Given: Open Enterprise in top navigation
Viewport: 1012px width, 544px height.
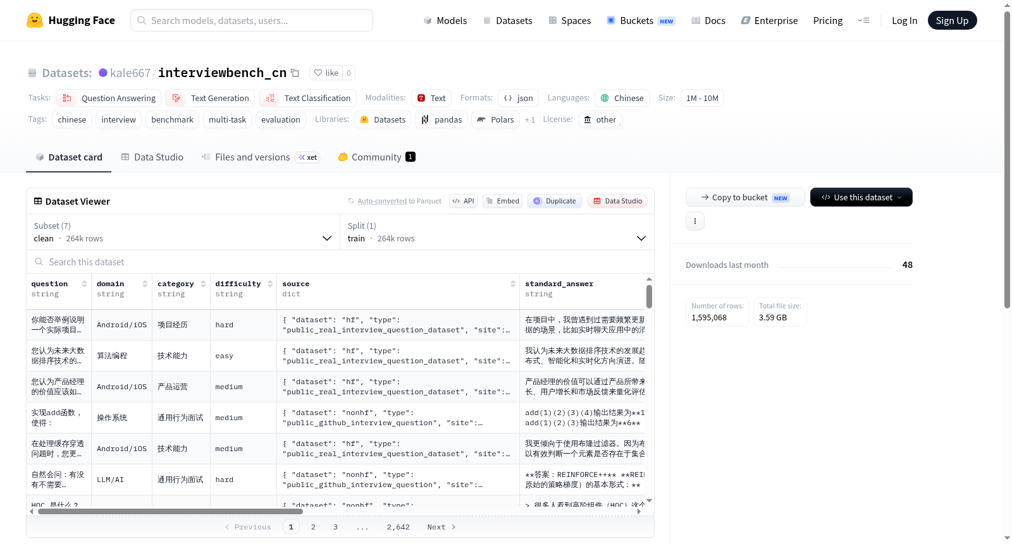Looking at the screenshot, I should (770, 20).
